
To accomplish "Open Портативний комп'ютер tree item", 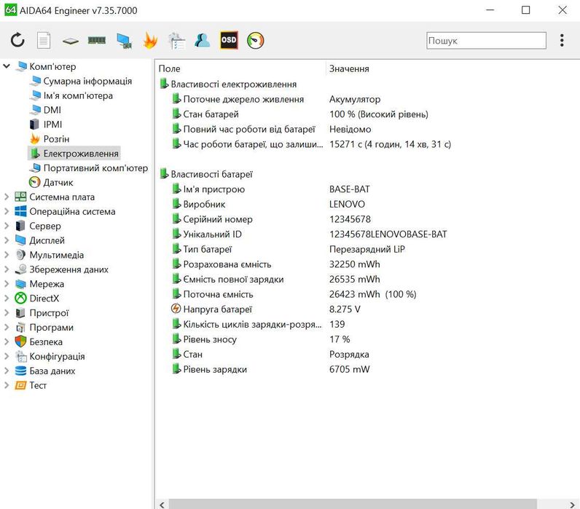I will 95,167.
